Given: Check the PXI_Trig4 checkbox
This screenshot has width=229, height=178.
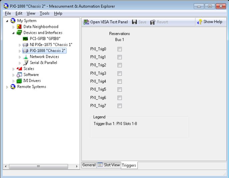Looking at the screenshot, I should [120, 81].
